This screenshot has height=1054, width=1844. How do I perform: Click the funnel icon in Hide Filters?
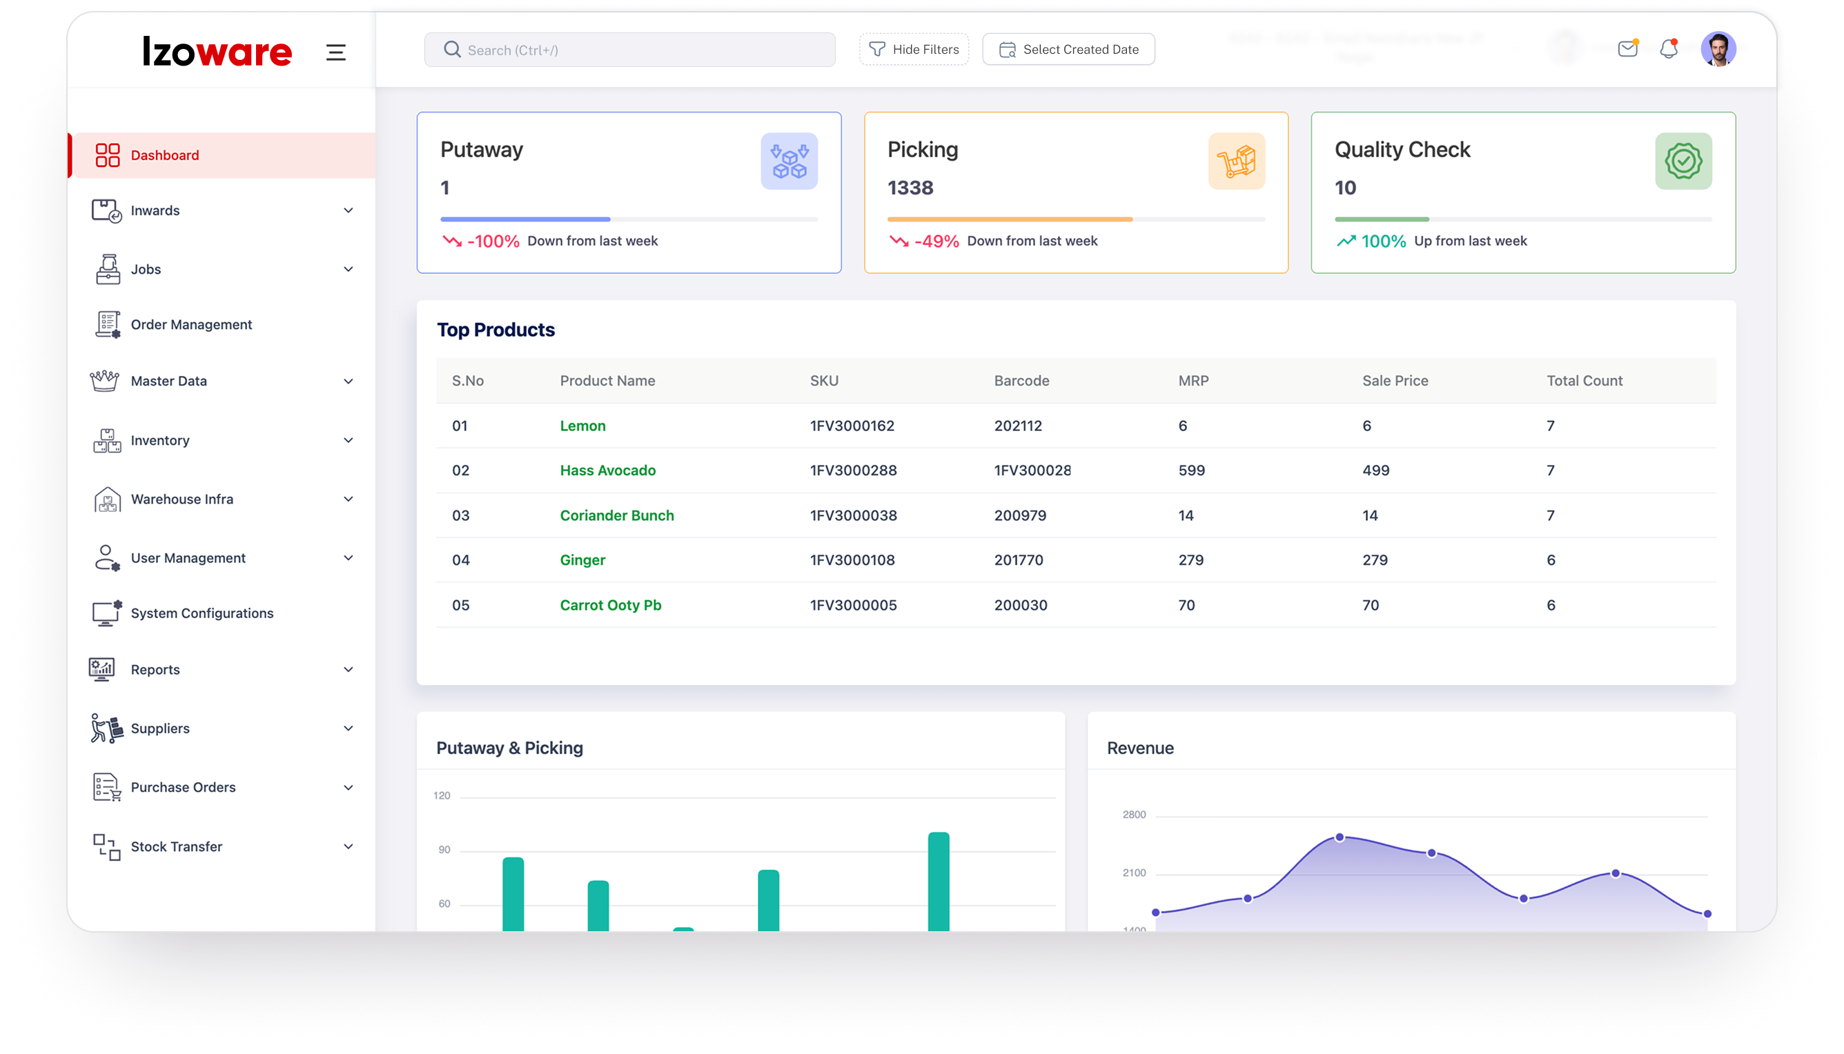(x=876, y=49)
